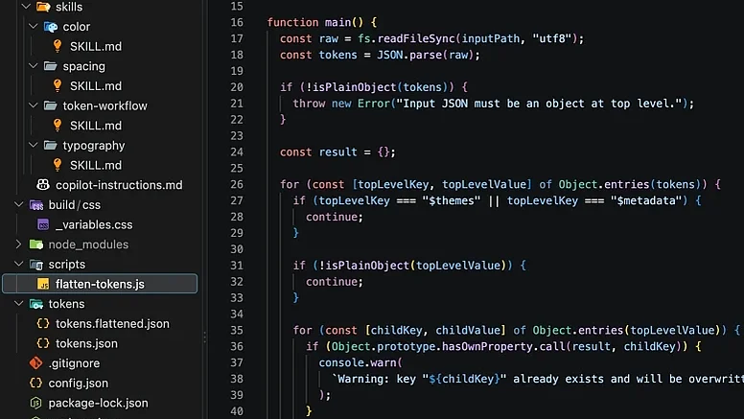
Task: Expand the node_modules folder
Action: pos(18,244)
